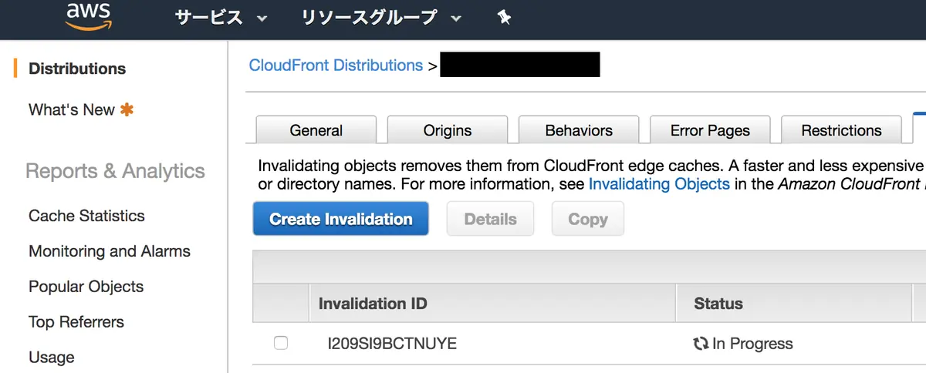Screen dimensions: 926x373
Task: Click the Details button
Action: 490,219
